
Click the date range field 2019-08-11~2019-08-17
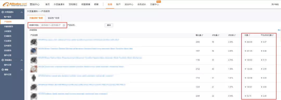click(x=53, y=25)
